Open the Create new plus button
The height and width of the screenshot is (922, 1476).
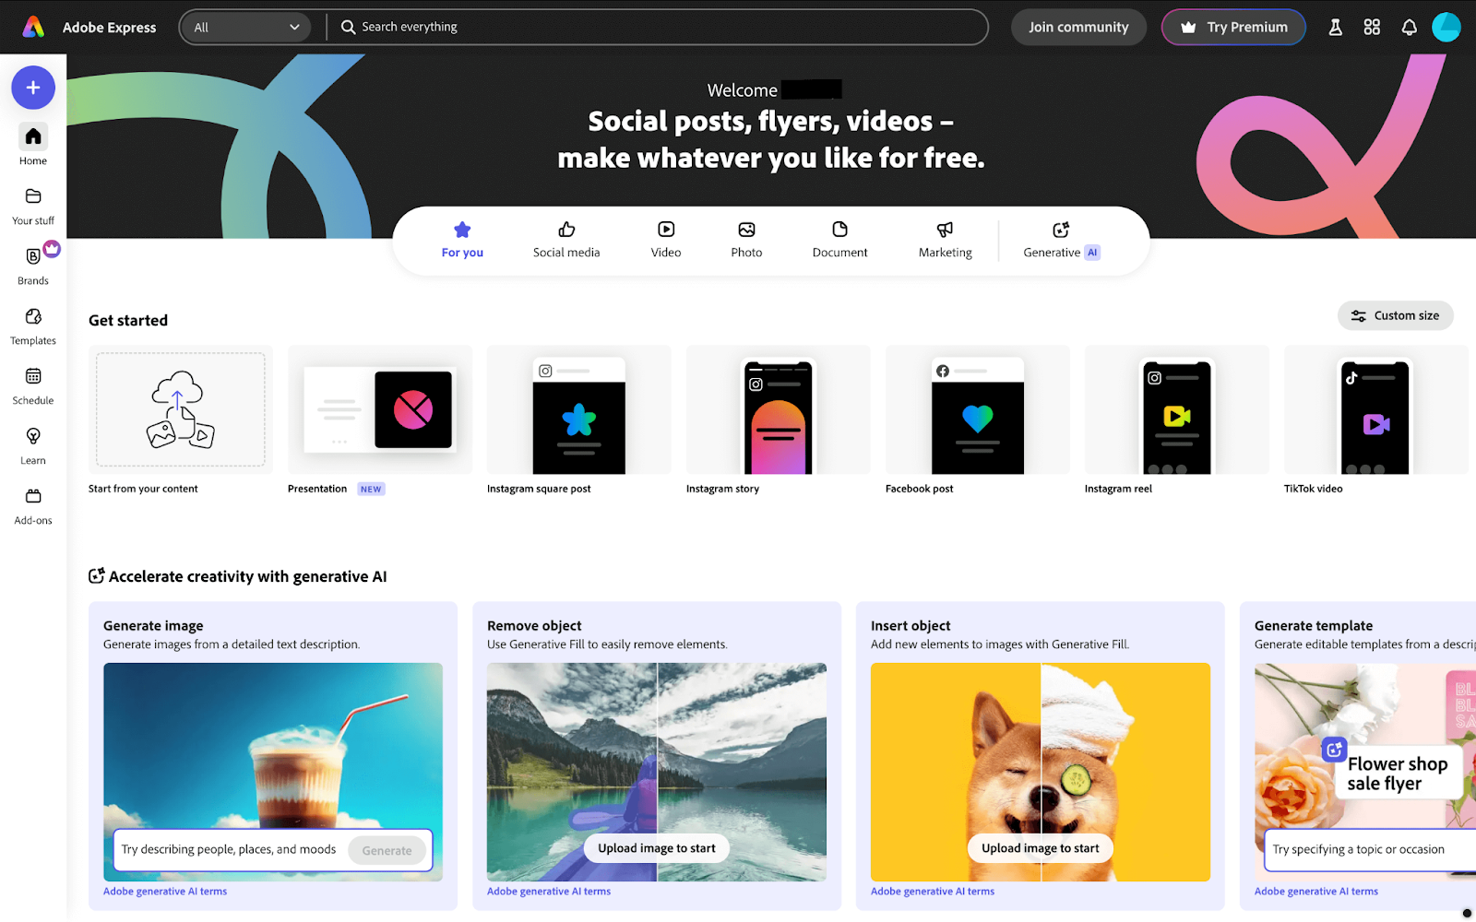click(33, 88)
